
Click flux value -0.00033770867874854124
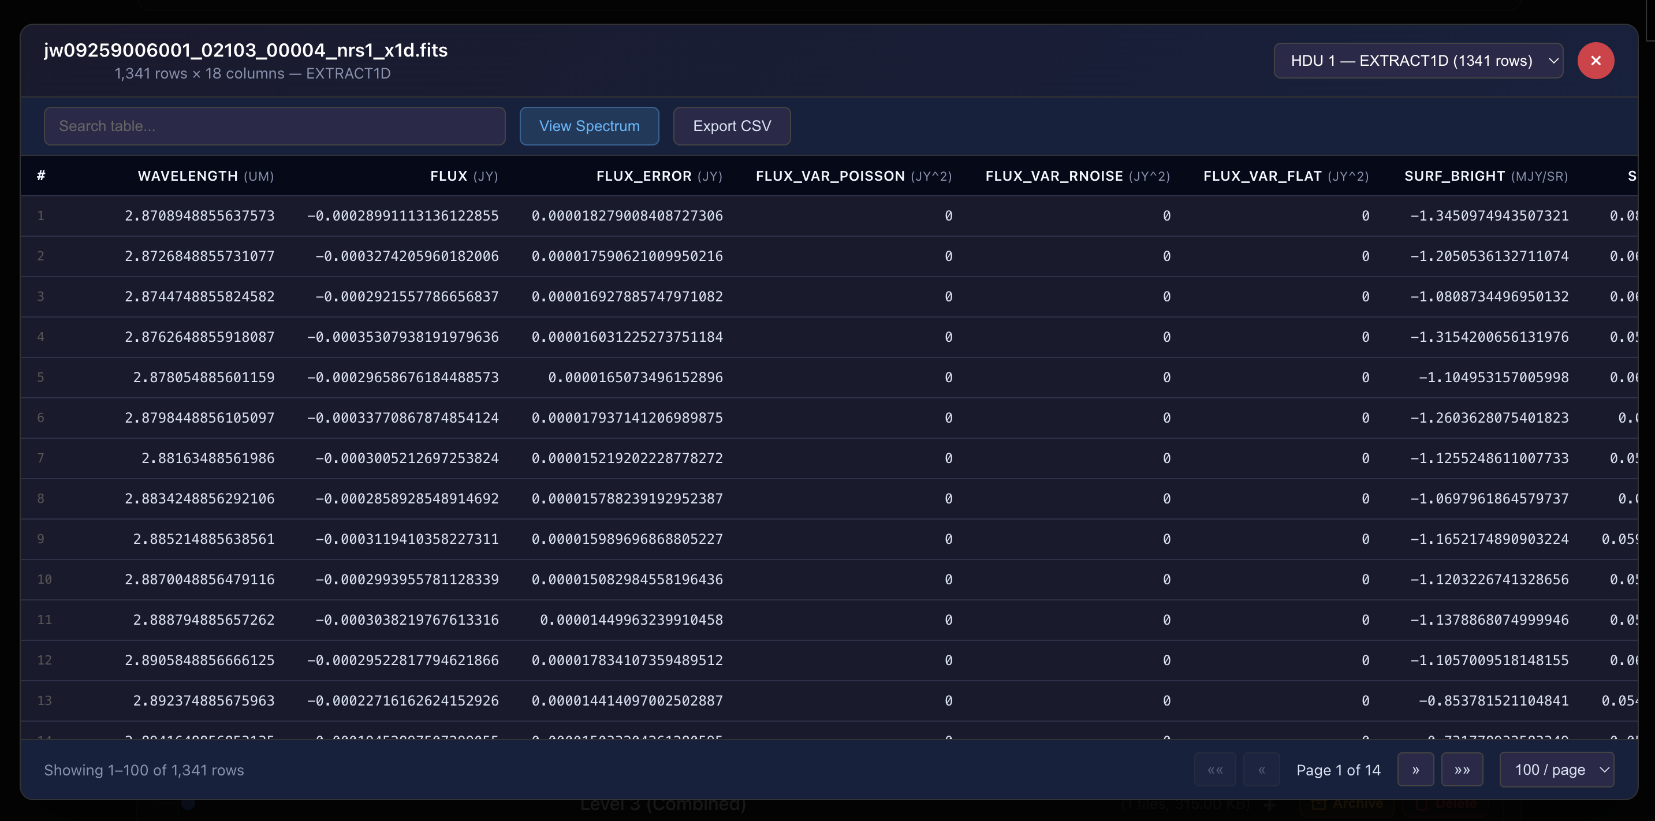point(403,418)
